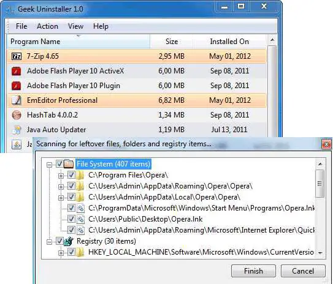The height and width of the screenshot is (284, 333).
Task: Select C:\Users\Public\Desktop\Opera.lnk entry
Action: tap(145, 219)
